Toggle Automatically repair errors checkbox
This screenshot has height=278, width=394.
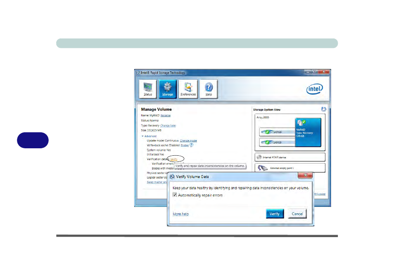[x=175, y=195]
